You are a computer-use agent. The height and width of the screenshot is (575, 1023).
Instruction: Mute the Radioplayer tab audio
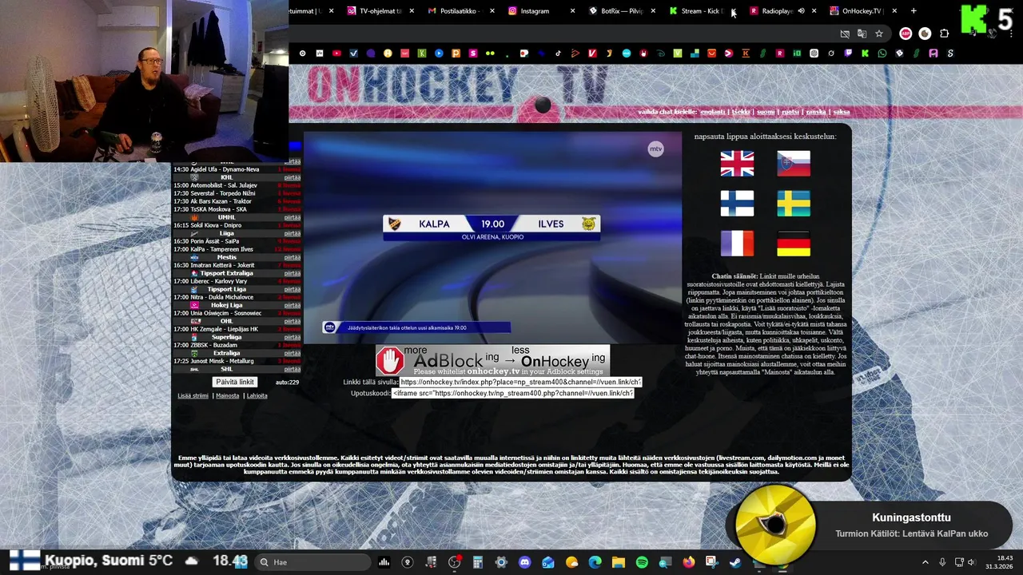click(x=801, y=11)
